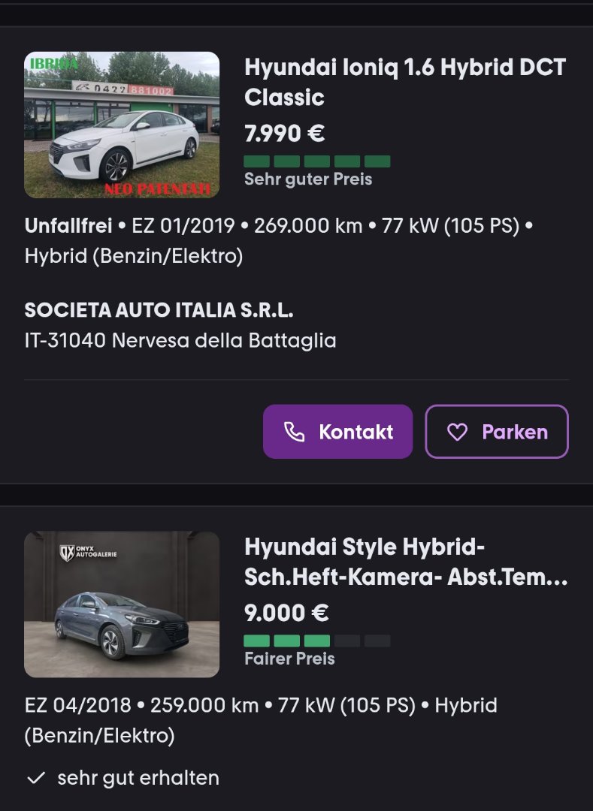The width and height of the screenshot is (593, 811).
Task: Select the 9.000 € price
Action: click(x=286, y=613)
